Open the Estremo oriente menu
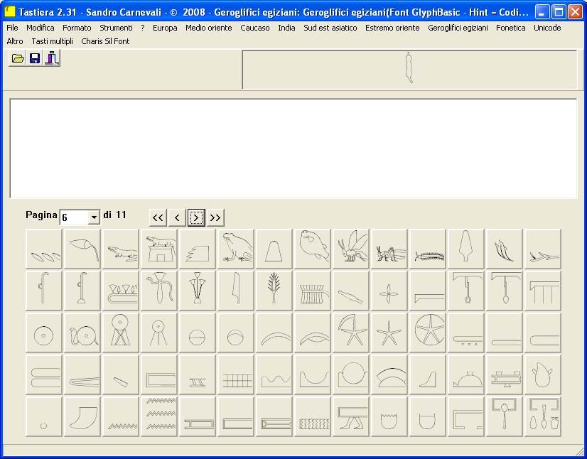The width and height of the screenshot is (587, 459). [392, 28]
